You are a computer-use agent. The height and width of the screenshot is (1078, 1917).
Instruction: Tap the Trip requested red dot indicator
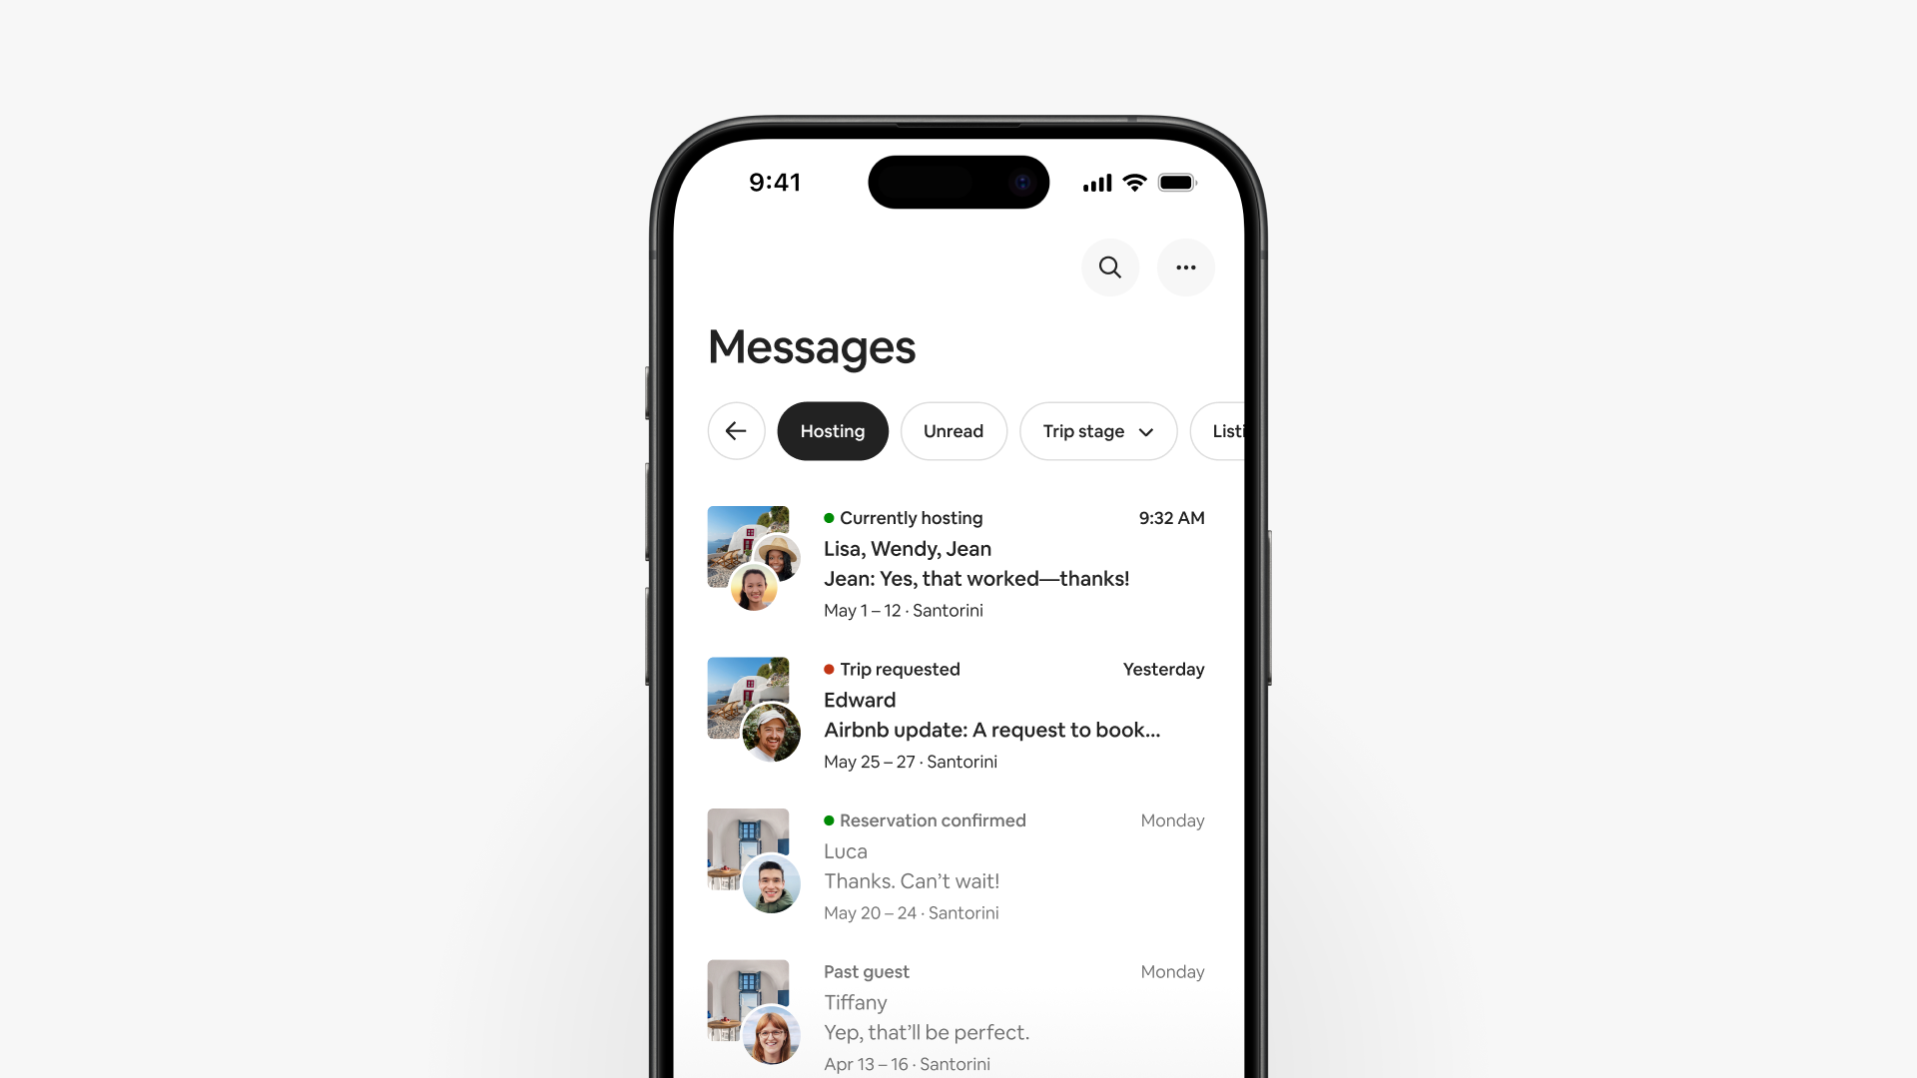(827, 669)
